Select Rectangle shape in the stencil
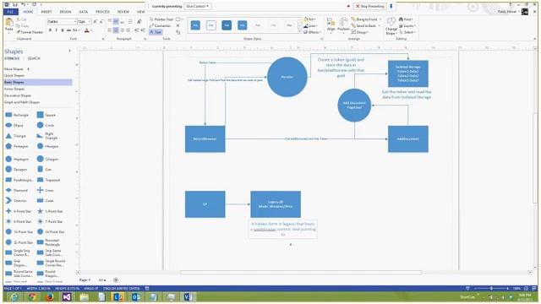 click(x=17, y=115)
